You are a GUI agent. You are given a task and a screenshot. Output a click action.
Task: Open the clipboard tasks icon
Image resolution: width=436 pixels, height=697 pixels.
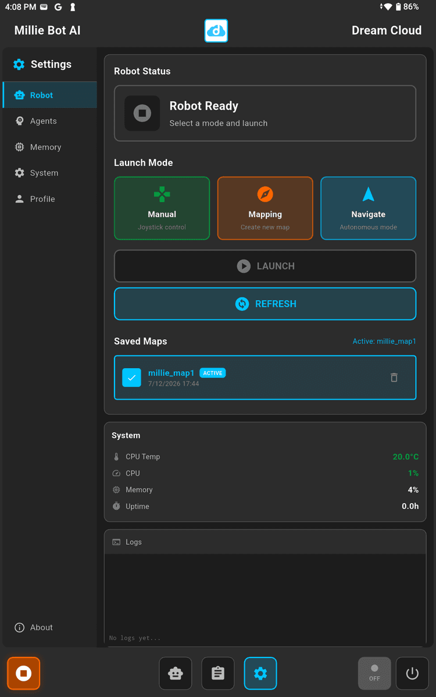tap(218, 673)
